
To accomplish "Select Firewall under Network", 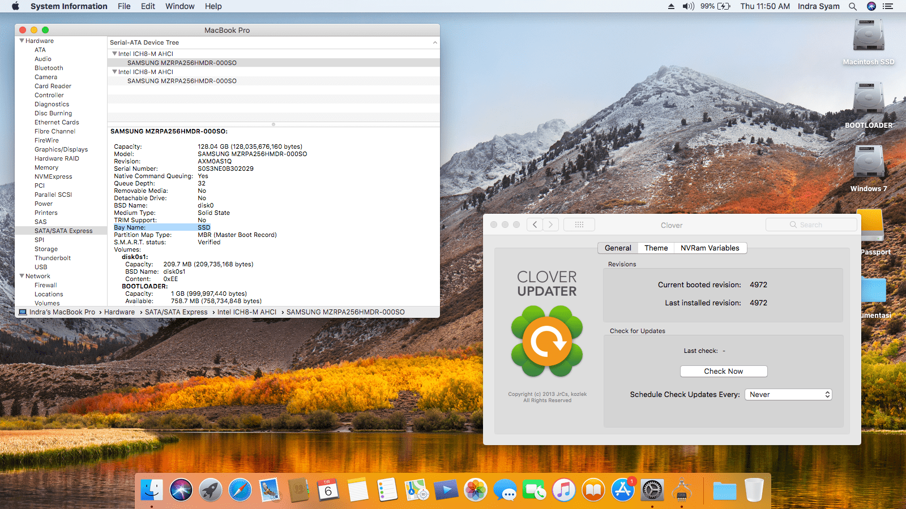I will [x=46, y=285].
